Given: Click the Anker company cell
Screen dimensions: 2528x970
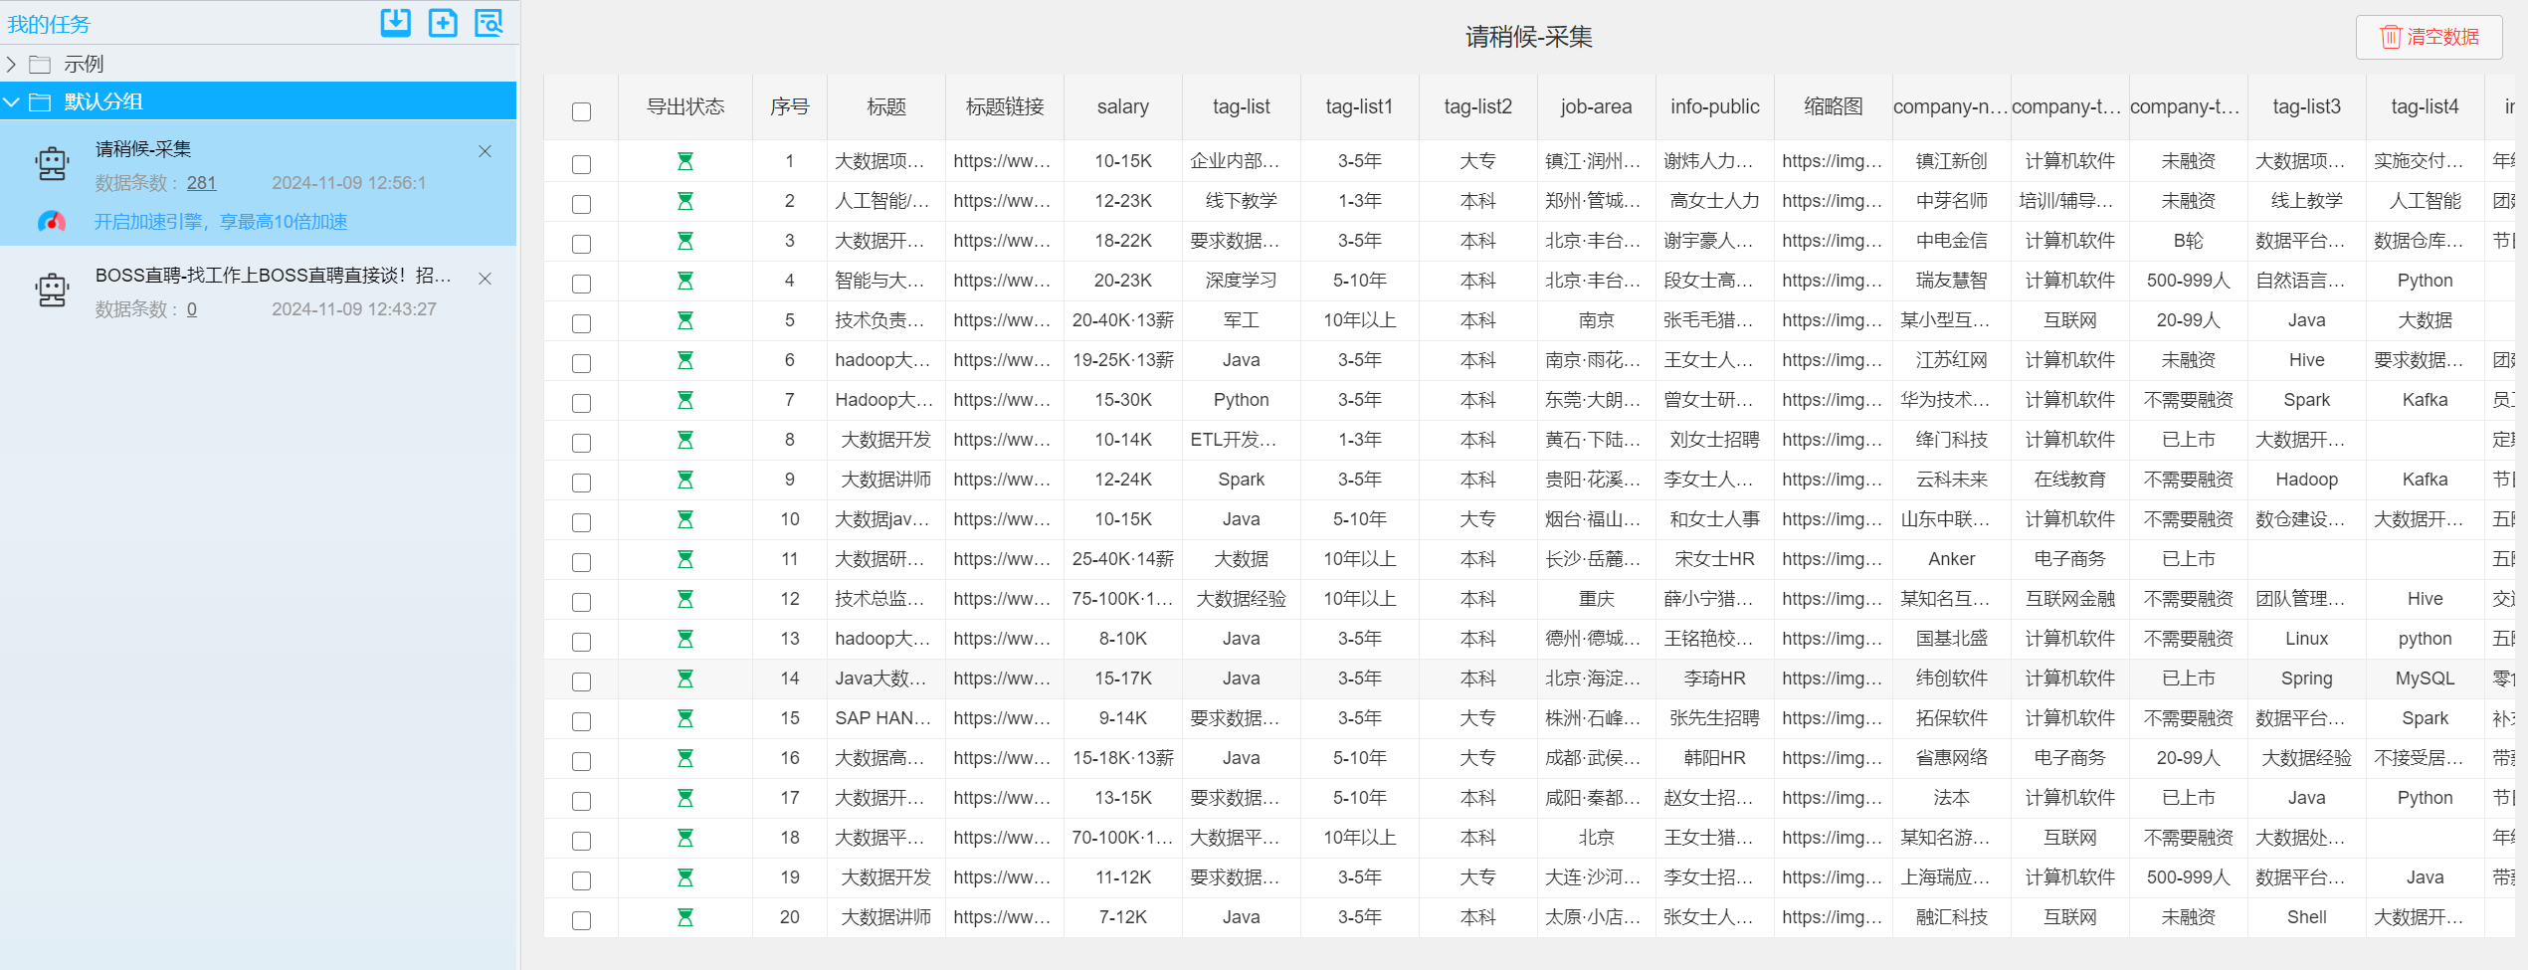Looking at the screenshot, I should pos(1951,559).
